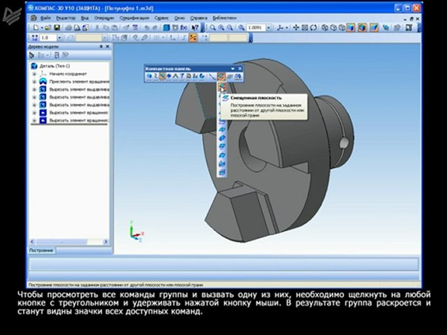Open the "Сервис" menu
Screen dimensions: 447x335
162,18
